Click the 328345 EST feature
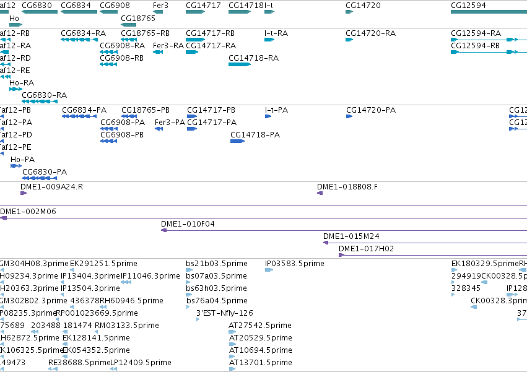527x372 pixels. tap(453, 295)
